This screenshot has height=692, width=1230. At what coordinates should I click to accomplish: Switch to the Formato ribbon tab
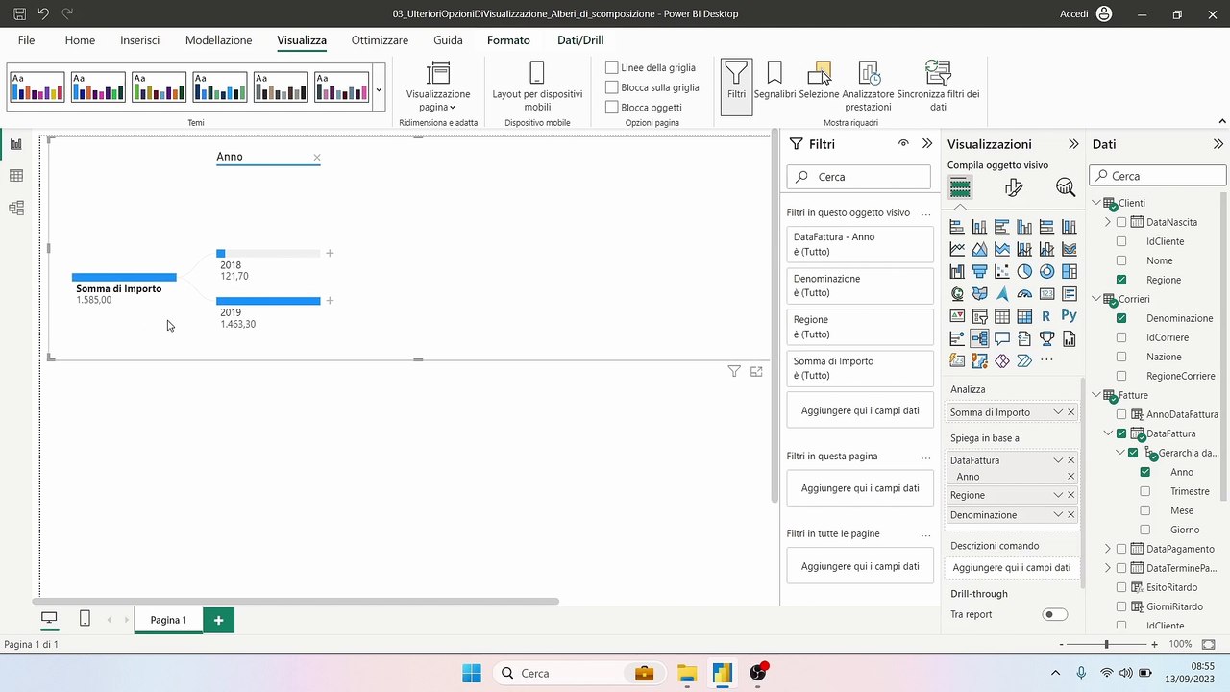508,40
